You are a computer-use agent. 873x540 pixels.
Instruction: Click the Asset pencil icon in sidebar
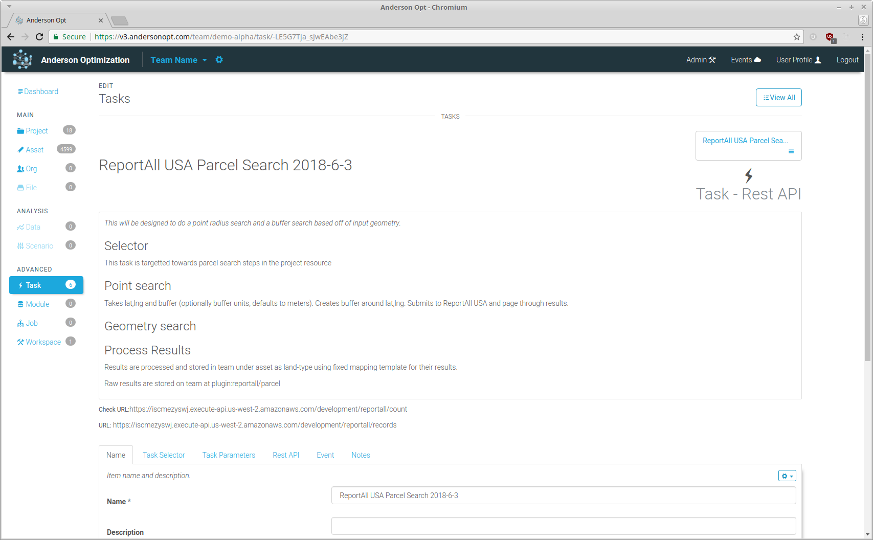pyautogui.click(x=20, y=150)
